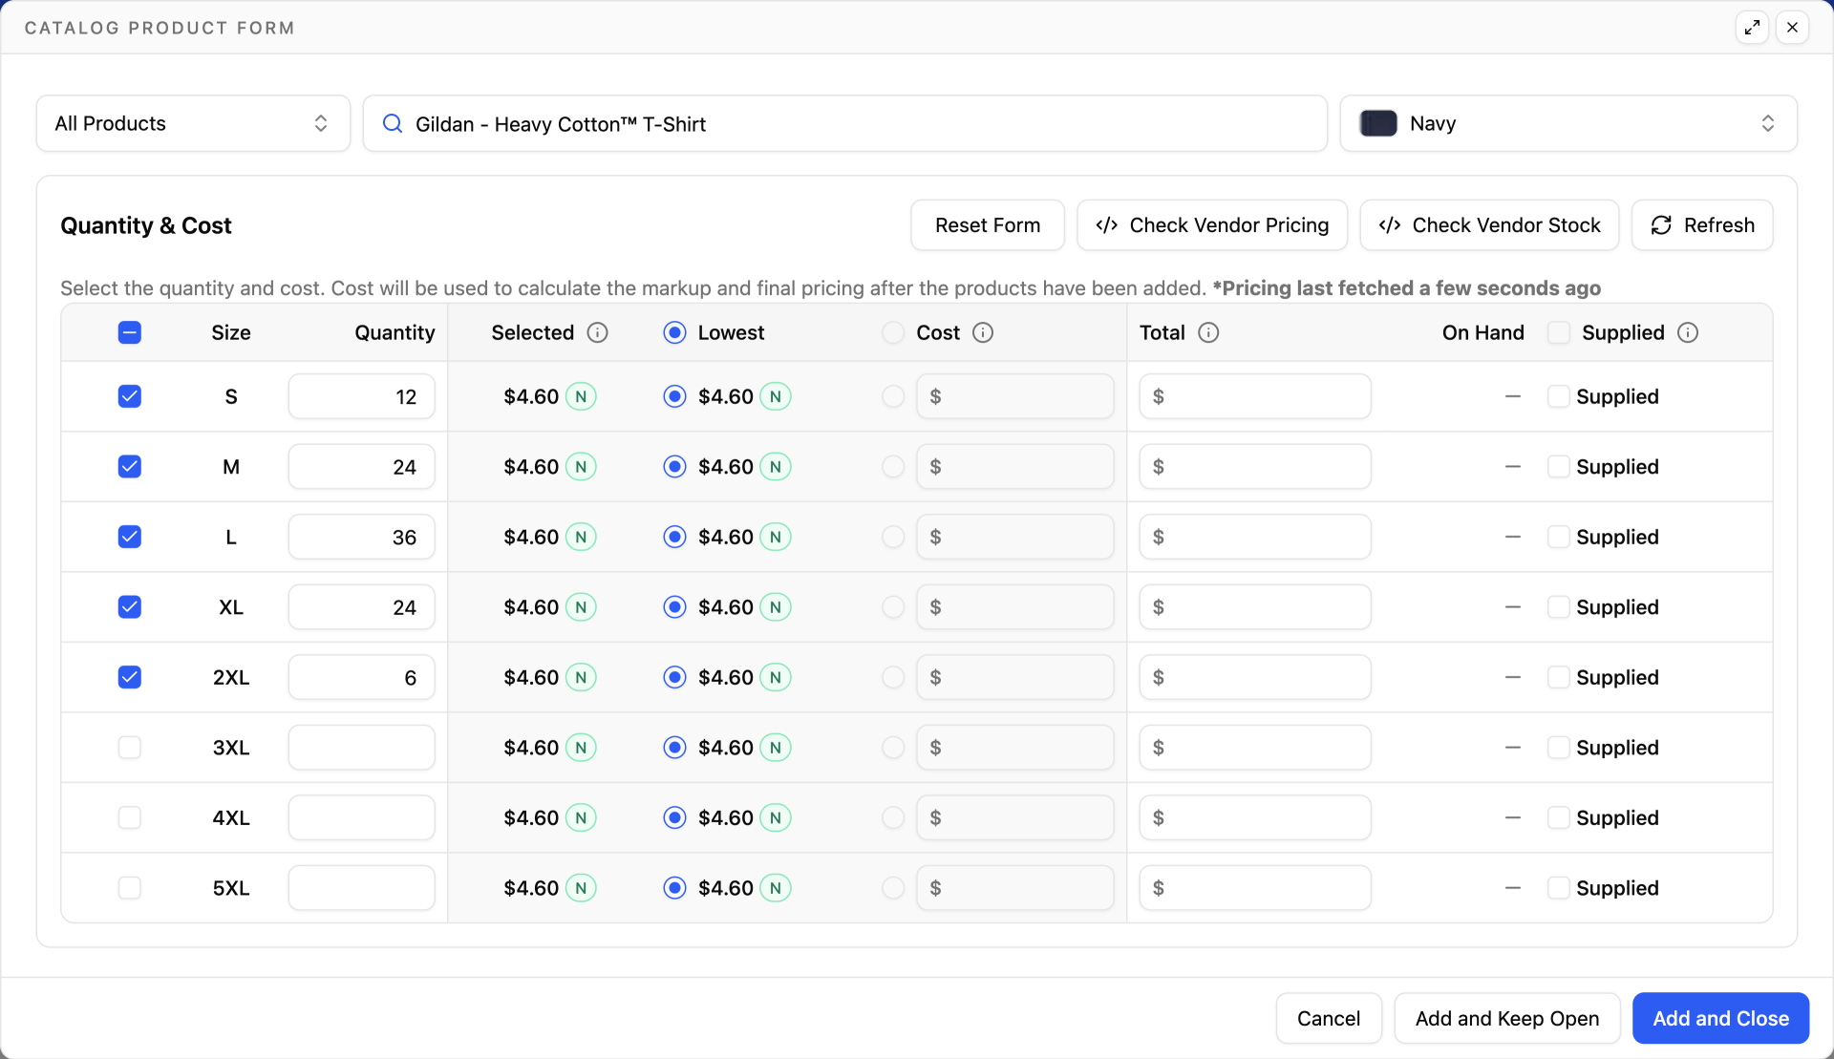The width and height of the screenshot is (1834, 1059).
Task: Click info icon next to Total header
Action: (1208, 332)
